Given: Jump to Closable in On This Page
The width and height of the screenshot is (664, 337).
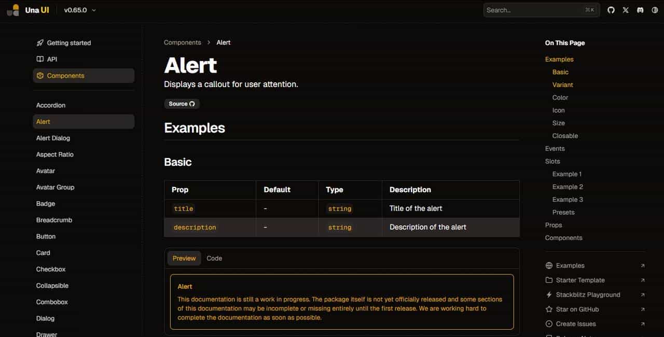Looking at the screenshot, I should (565, 136).
